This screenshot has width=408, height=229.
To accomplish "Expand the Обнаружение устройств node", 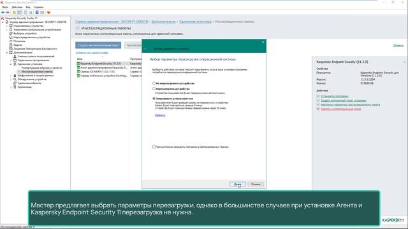I will click(x=11, y=79).
